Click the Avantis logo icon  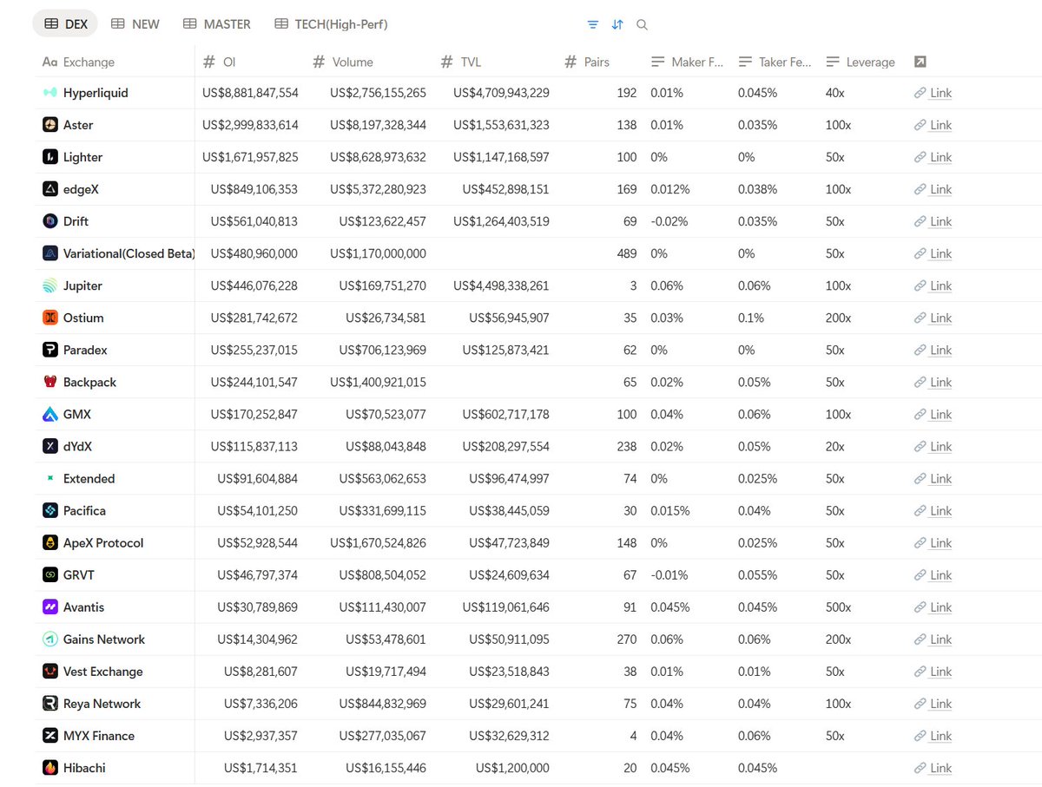(x=50, y=607)
